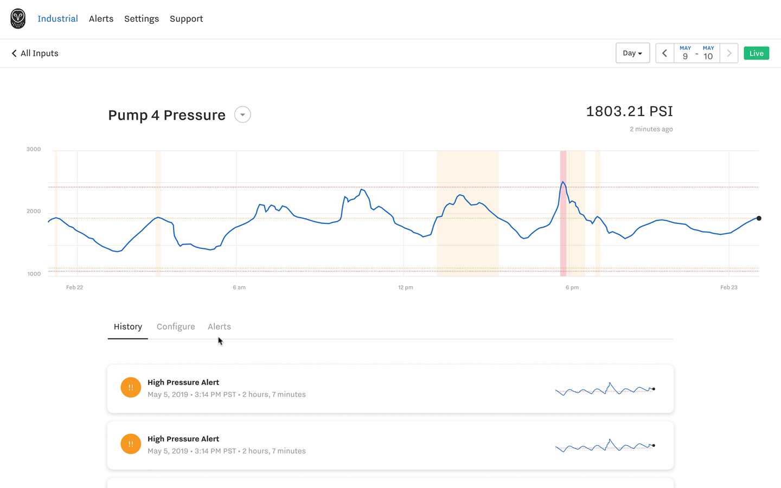Click the 1000 y-axis label

(x=34, y=274)
